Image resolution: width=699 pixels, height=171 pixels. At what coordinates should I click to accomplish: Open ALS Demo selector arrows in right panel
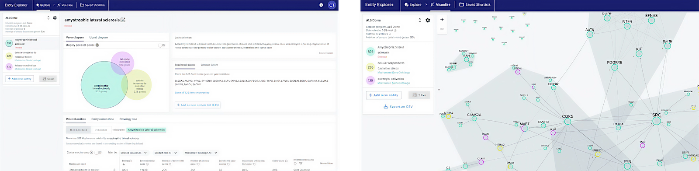pos(420,20)
